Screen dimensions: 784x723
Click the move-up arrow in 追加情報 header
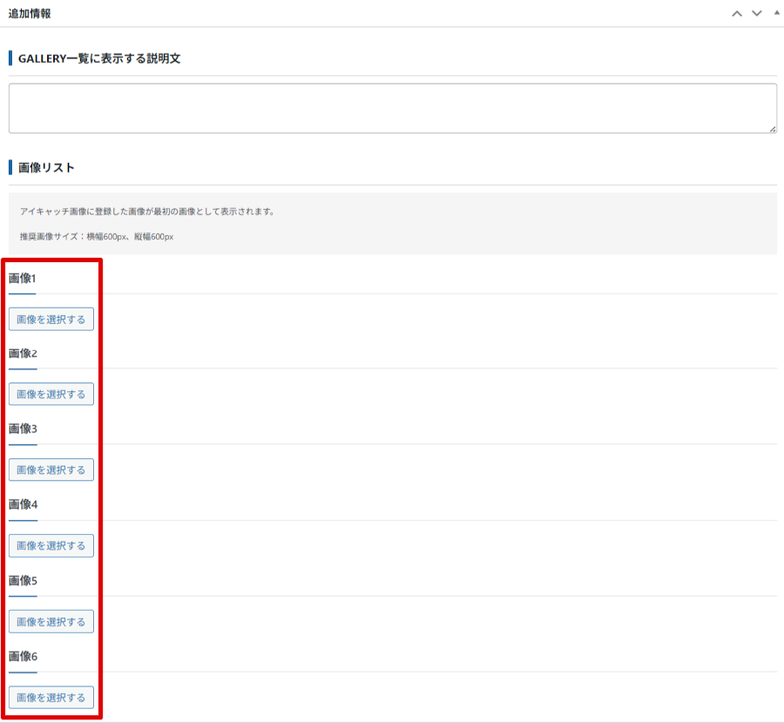[x=738, y=14]
